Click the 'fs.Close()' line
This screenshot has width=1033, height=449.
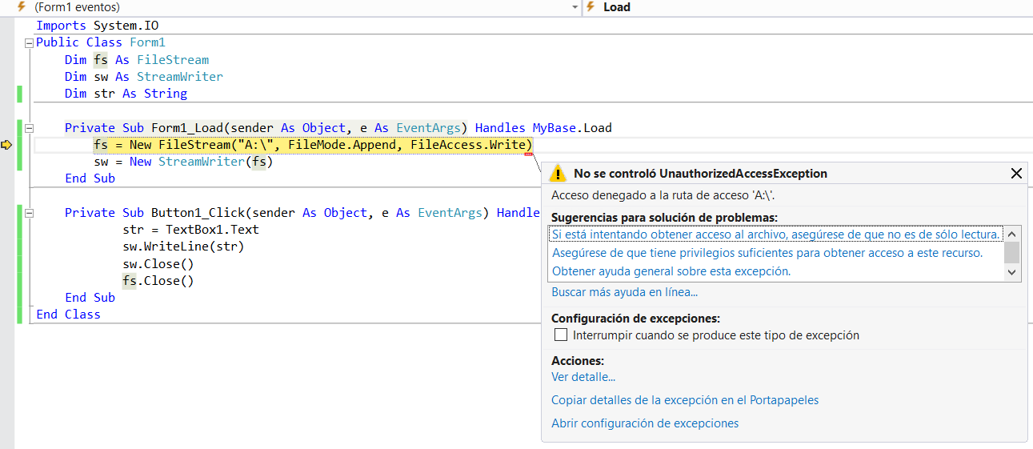tap(158, 280)
